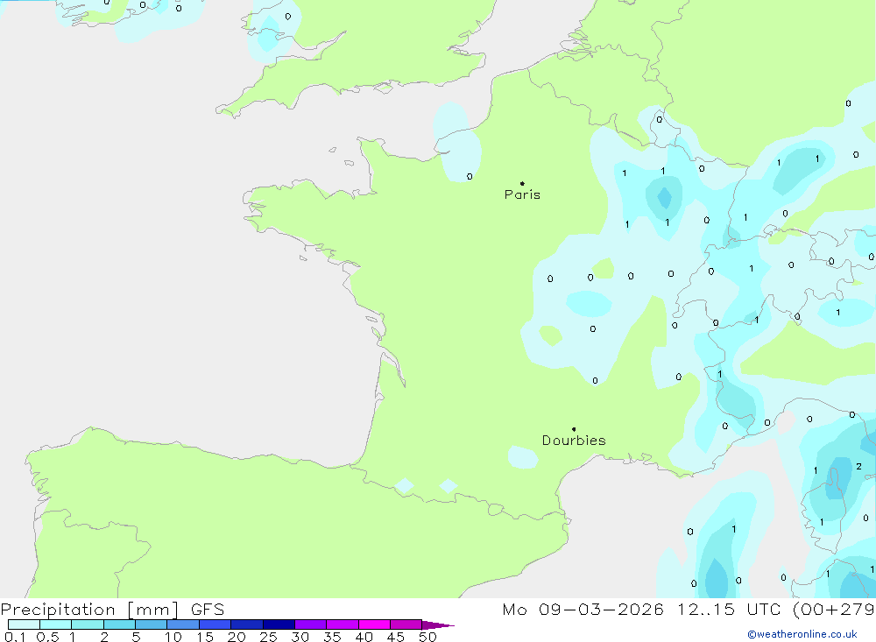This screenshot has width=876, height=642.
Task: Select the black dot marking Dourbies
Action: [574, 429]
